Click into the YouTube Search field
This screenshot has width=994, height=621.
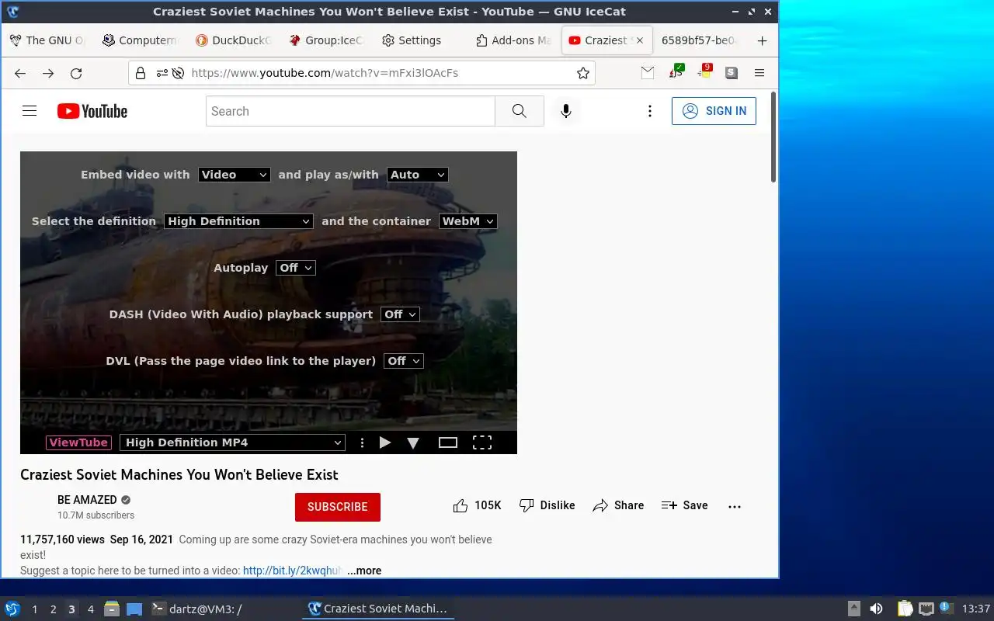(x=350, y=111)
